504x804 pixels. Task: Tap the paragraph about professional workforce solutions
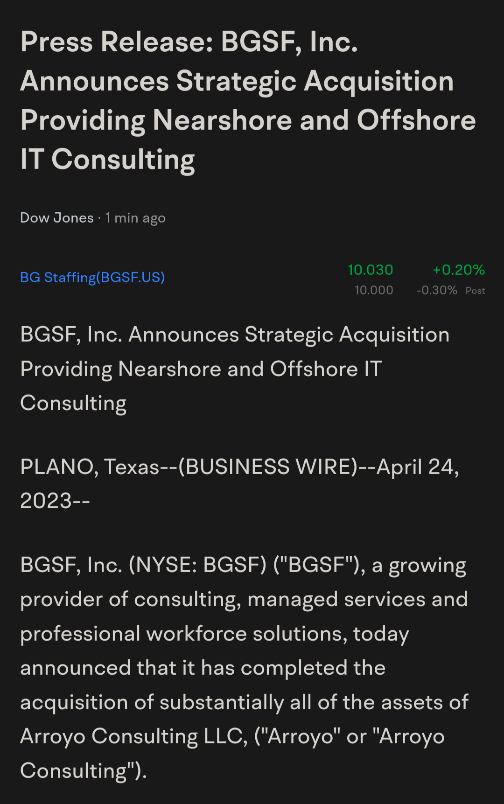click(x=244, y=668)
